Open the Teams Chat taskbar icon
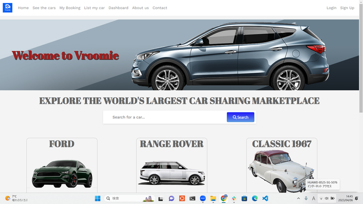 (171, 198)
